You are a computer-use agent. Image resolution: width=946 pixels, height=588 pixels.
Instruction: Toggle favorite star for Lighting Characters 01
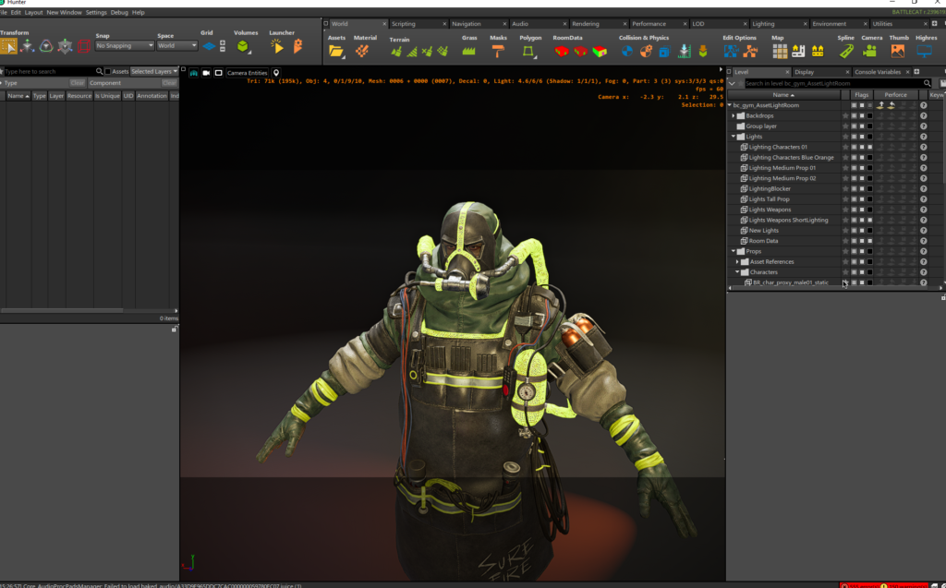[x=844, y=147]
